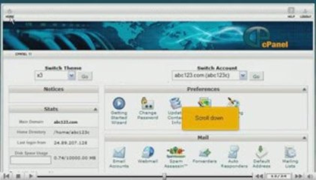The image size is (316, 180).
Task: Click the slide counter field in player
Action: [278, 176]
